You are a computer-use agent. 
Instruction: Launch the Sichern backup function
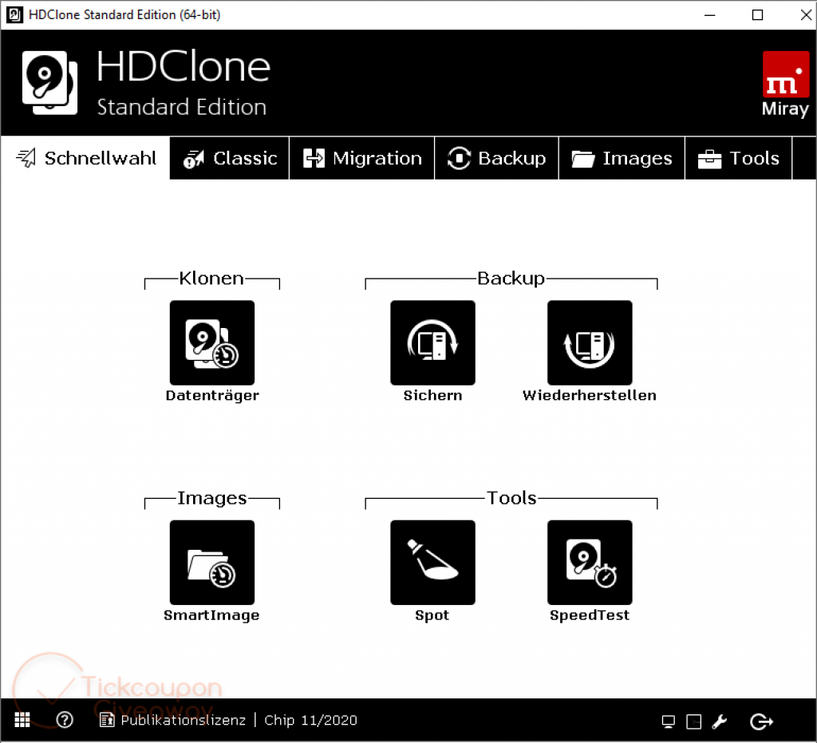(432, 342)
